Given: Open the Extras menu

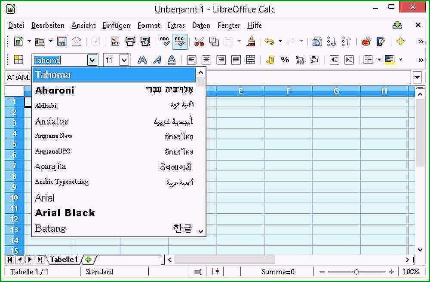Looking at the screenshot, I should pos(176,25).
